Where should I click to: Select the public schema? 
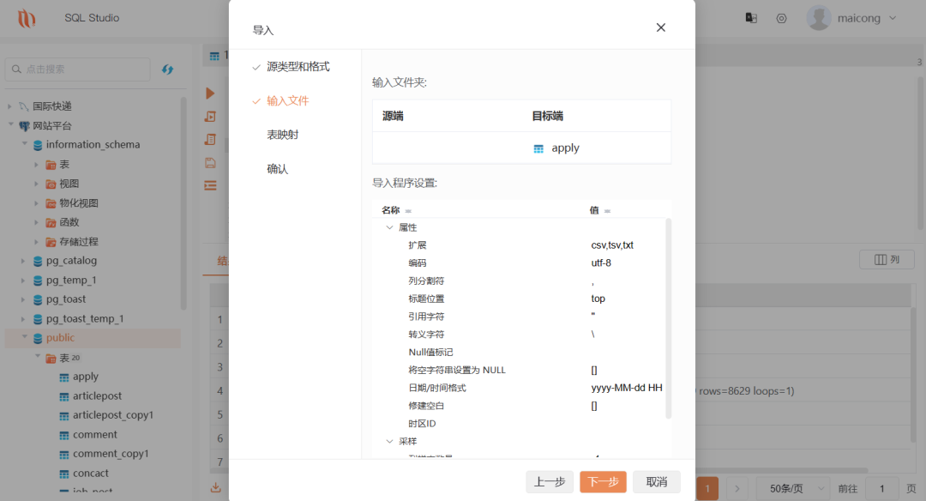(60, 338)
